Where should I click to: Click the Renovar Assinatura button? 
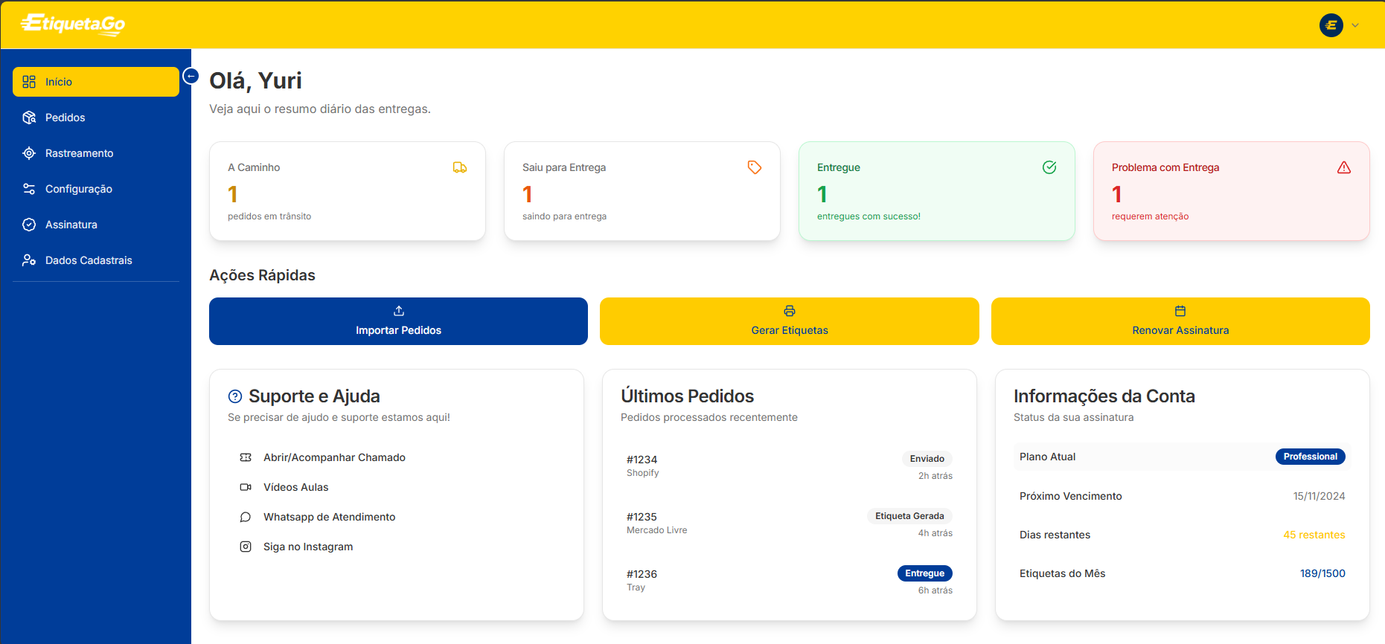1180,321
